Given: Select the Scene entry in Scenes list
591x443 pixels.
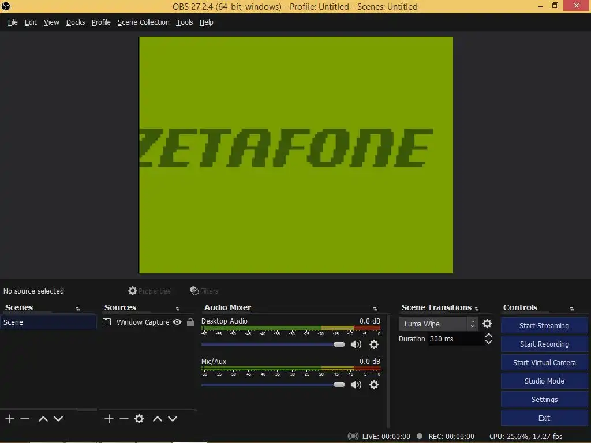Looking at the screenshot, I should tap(48, 322).
